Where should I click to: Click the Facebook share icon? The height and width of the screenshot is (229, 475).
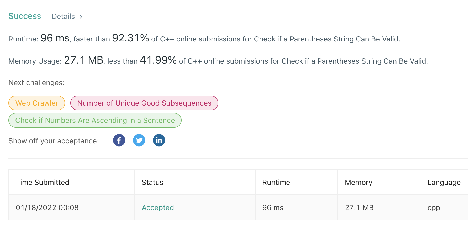[x=119, y=140]
